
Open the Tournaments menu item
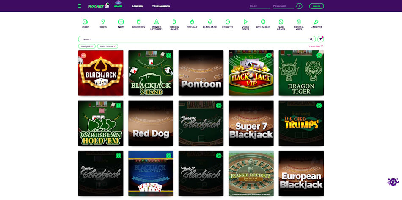tap(161, 6)
